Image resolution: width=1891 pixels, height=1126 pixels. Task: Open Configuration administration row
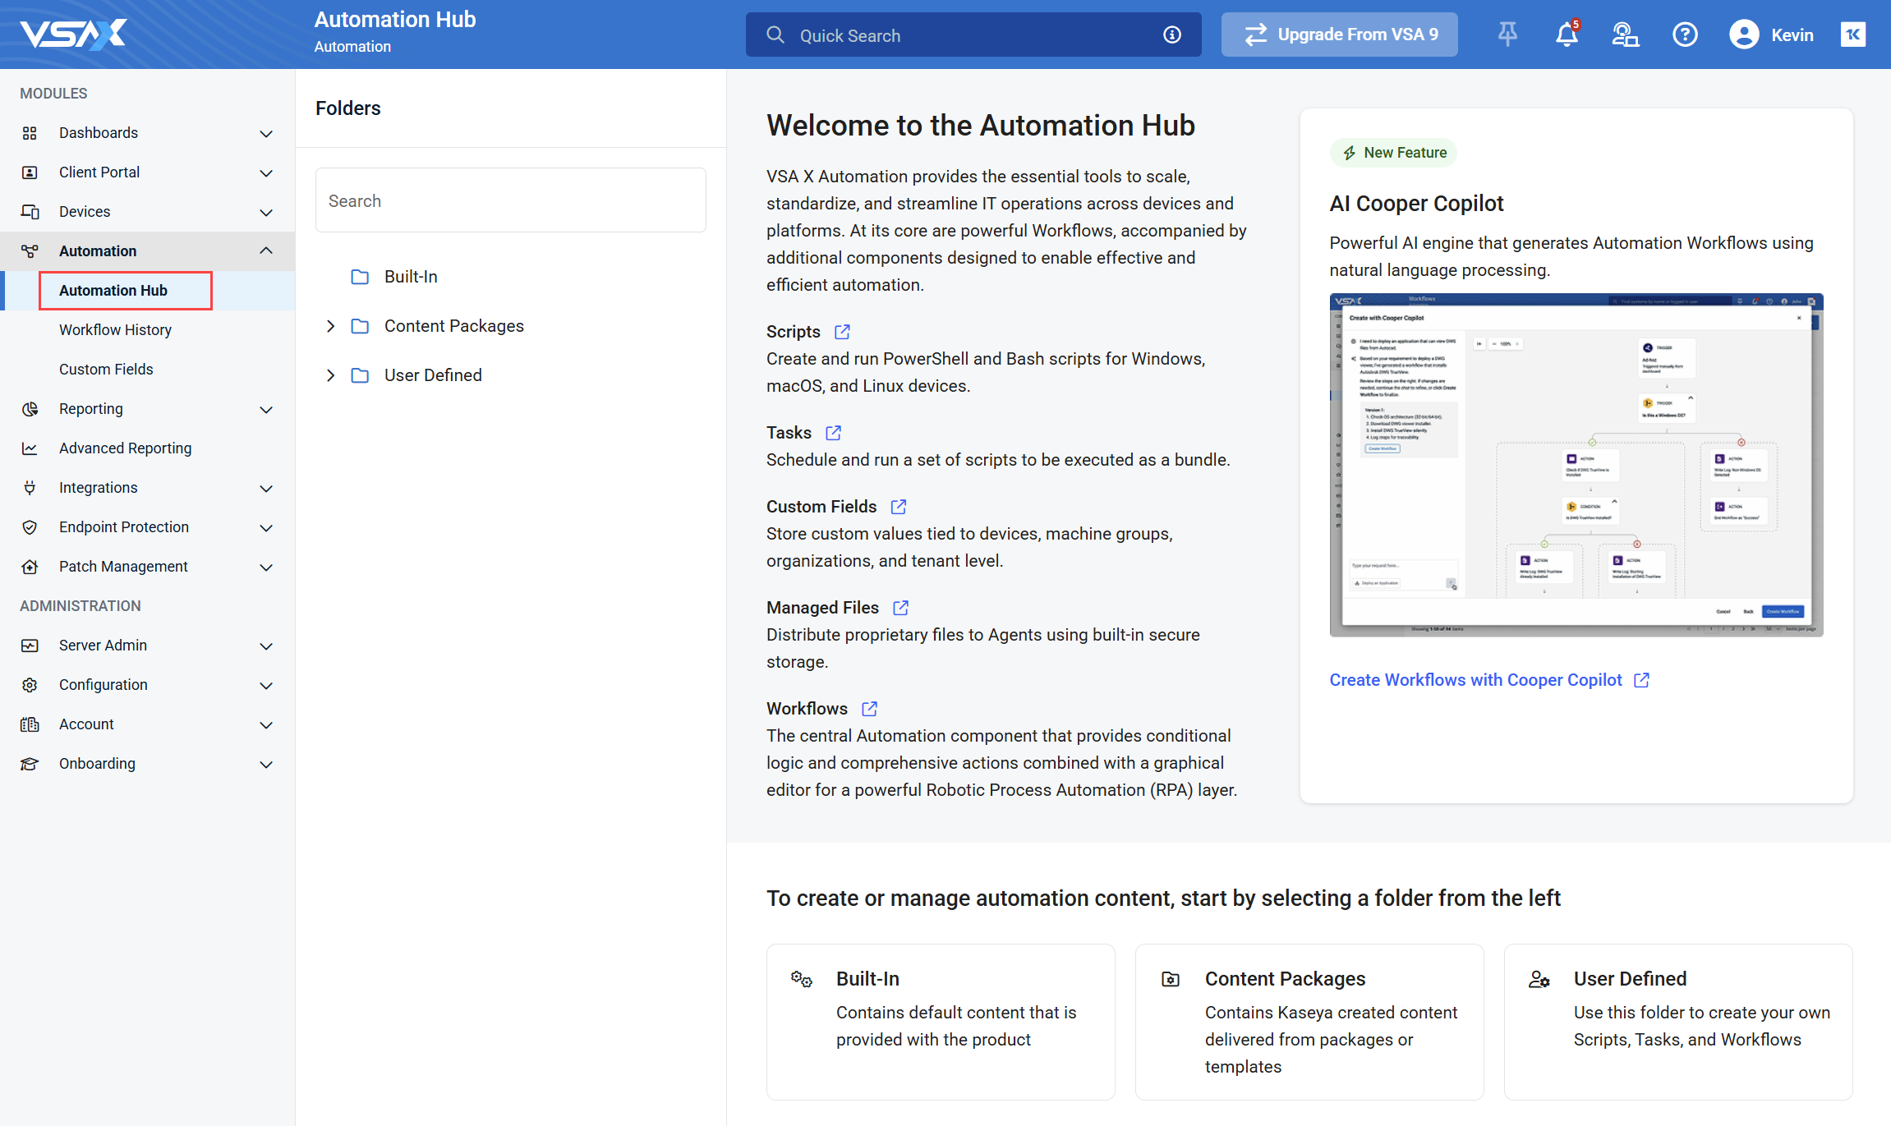[x=147, y=685]
